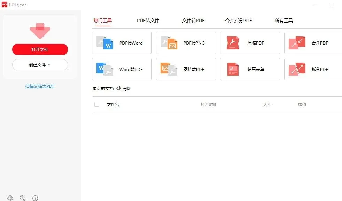Open support headset icon at bottom left

(x=10, y=198)
